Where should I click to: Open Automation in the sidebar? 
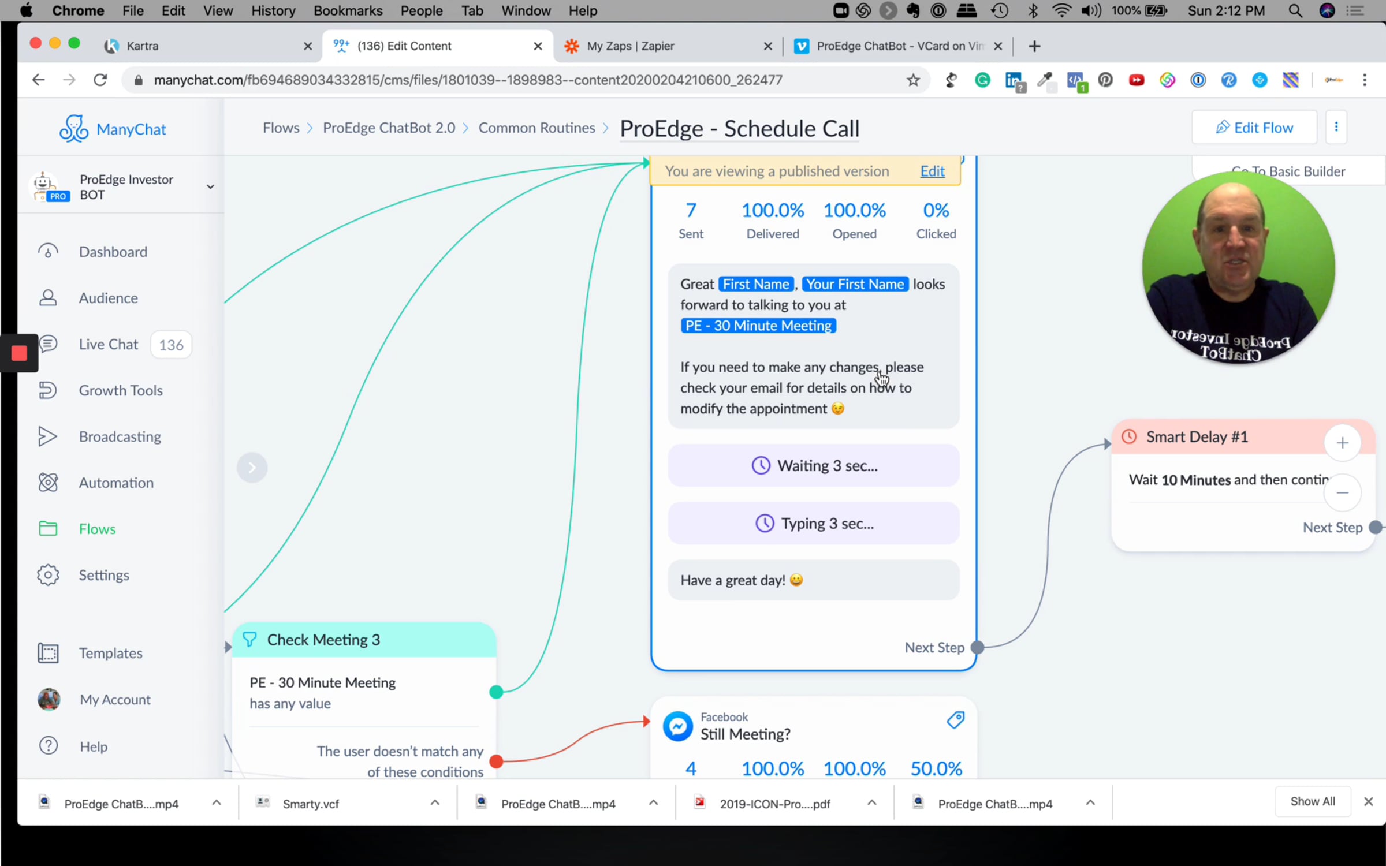point(115,483)
